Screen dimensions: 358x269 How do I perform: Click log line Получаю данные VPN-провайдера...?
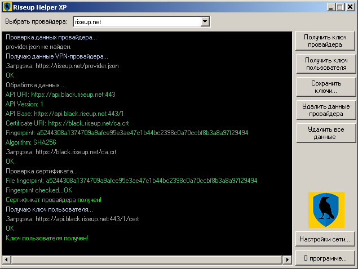point(57,56)
